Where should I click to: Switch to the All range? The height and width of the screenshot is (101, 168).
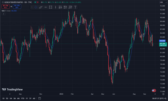34,98
